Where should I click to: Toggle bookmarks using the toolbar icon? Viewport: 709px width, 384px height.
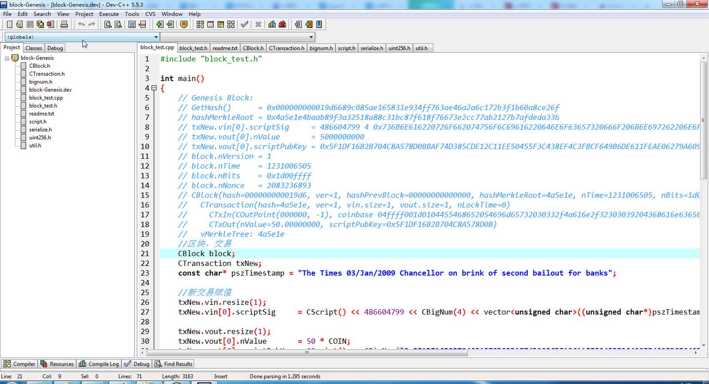click(x=309, y=24)
